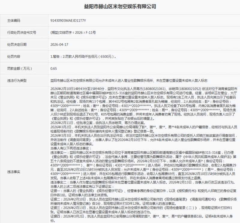The image size is (240, 223).
Task: Select the 罚款金额（万元） label
Action: pyautogui.click(x=19, y=69)
